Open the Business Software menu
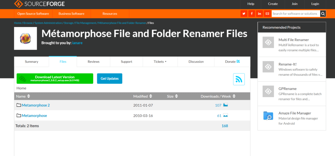The height and width of the screenshot is (156, 335). click(71, 14)
